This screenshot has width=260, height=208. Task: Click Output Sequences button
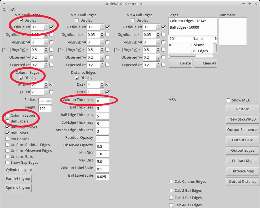(243, 130)
